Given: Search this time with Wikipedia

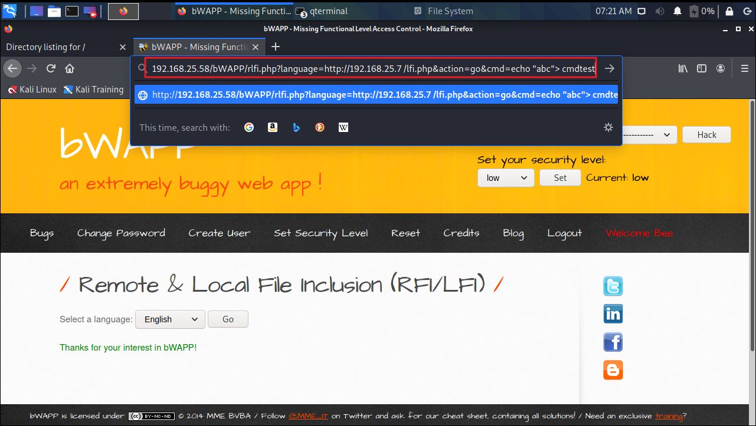Looking at the screenshot, I should [x=343, y=127].
